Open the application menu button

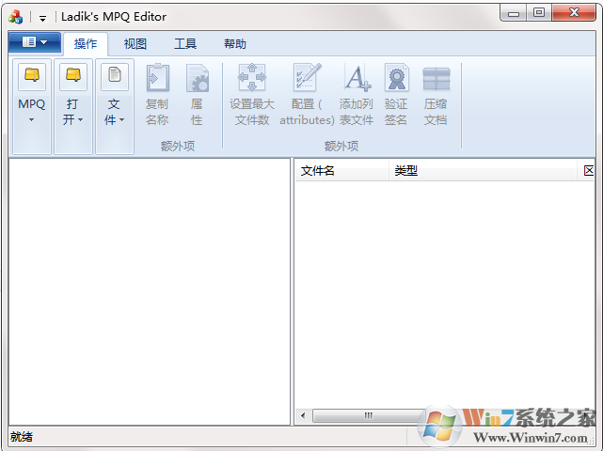[35, 42]
